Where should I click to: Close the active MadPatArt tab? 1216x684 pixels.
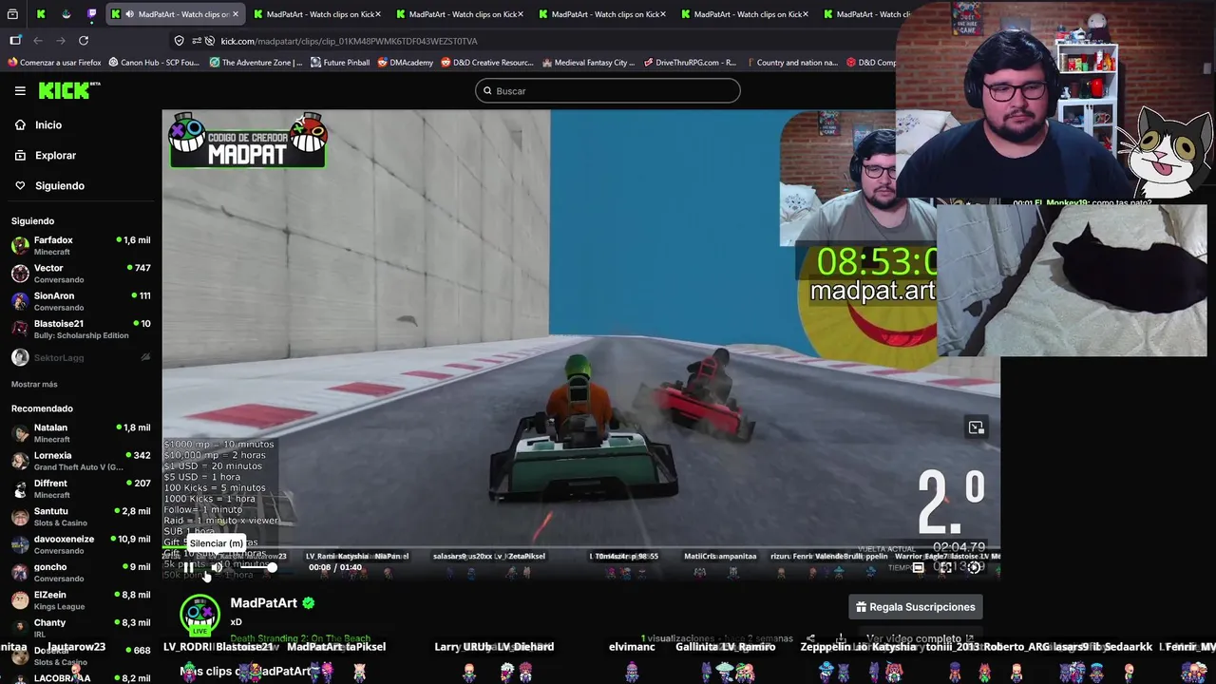pyautogui.click(x=236, y=14)
